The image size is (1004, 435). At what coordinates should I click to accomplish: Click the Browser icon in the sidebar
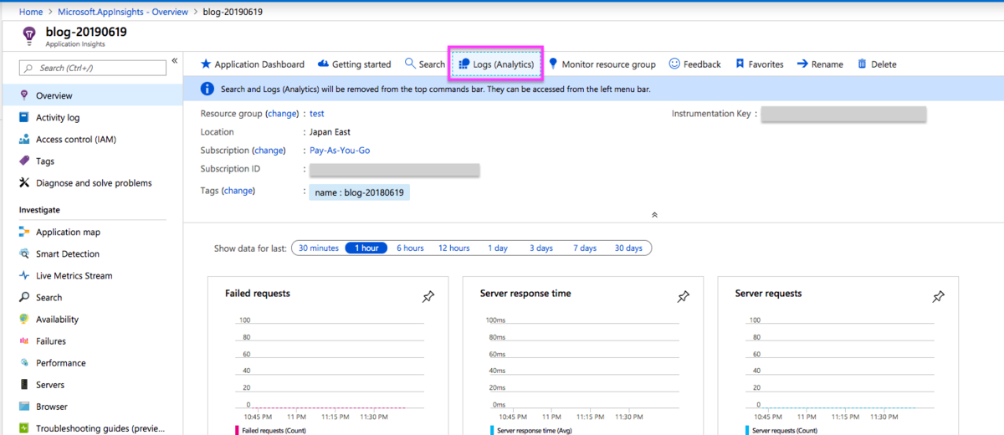[24, 406]
